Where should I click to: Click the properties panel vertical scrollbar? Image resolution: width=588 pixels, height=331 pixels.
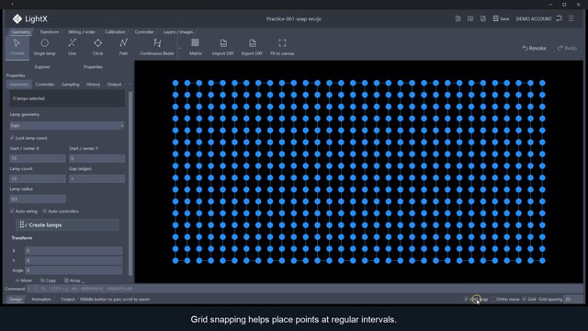(130, 183)
